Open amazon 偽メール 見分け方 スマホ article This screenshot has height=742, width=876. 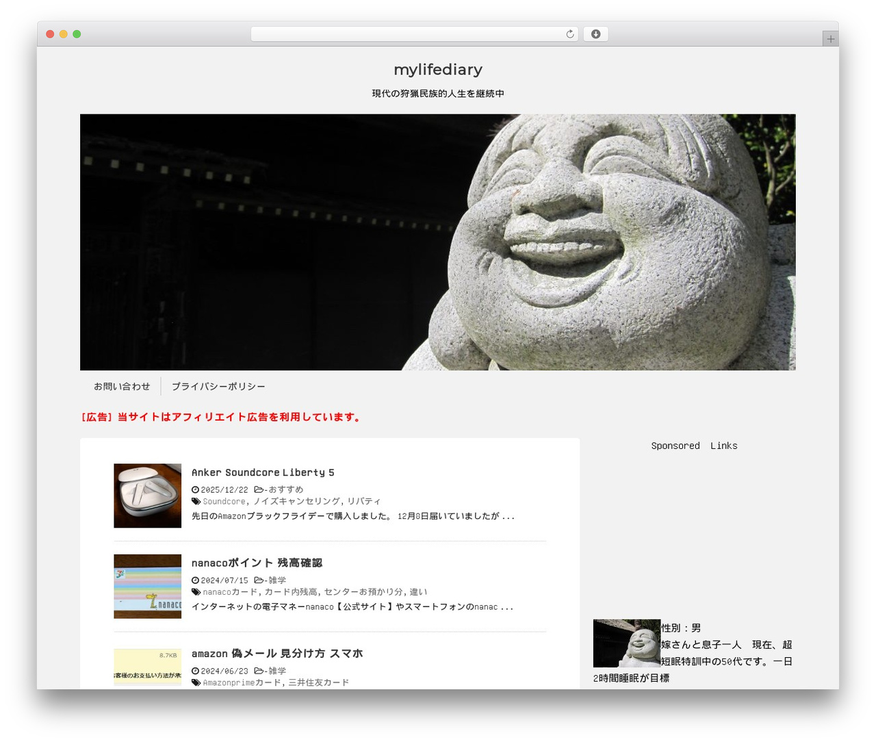(x=277, y=654)
